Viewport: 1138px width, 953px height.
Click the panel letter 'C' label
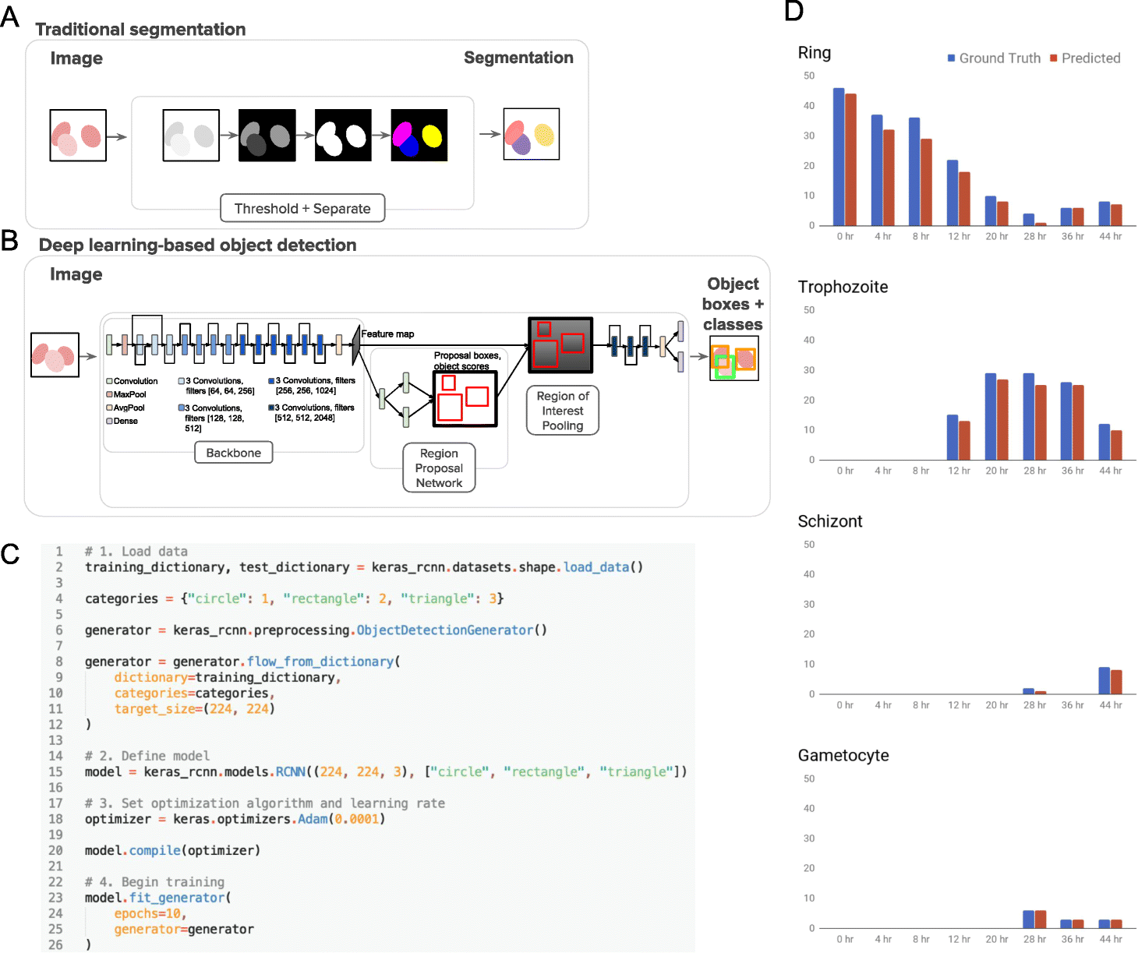(x=10, y=554)
